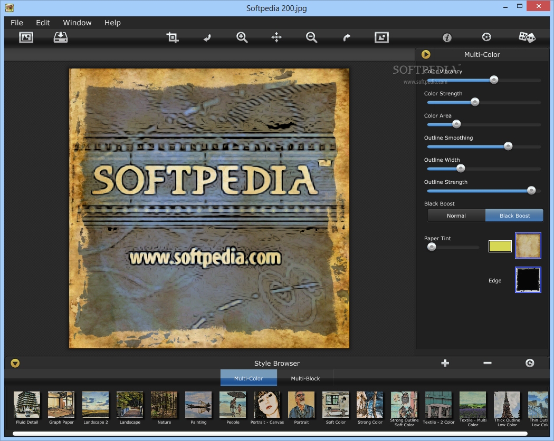
Task: Select the Landscape style preset
Action: [x=130, y=408]
